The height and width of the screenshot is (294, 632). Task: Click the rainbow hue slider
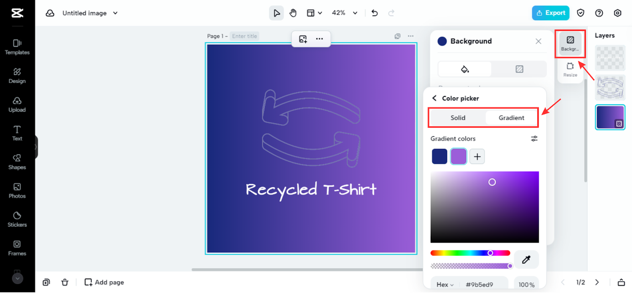470,253
